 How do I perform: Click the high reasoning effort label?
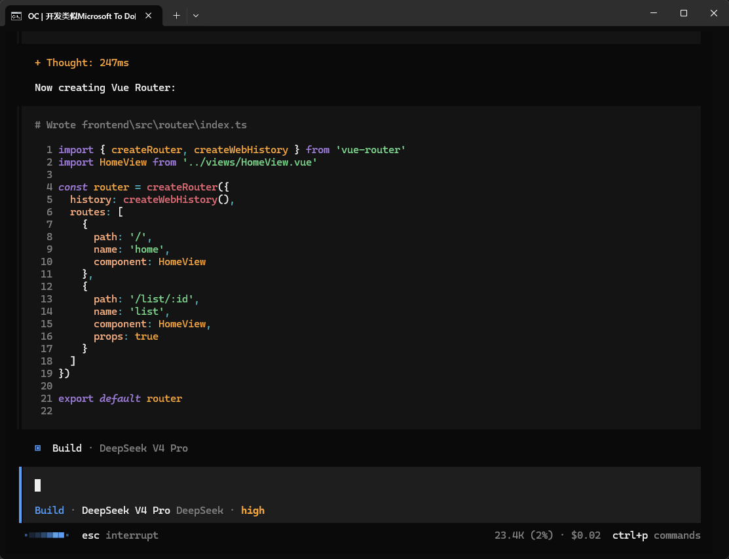point(252,510)
